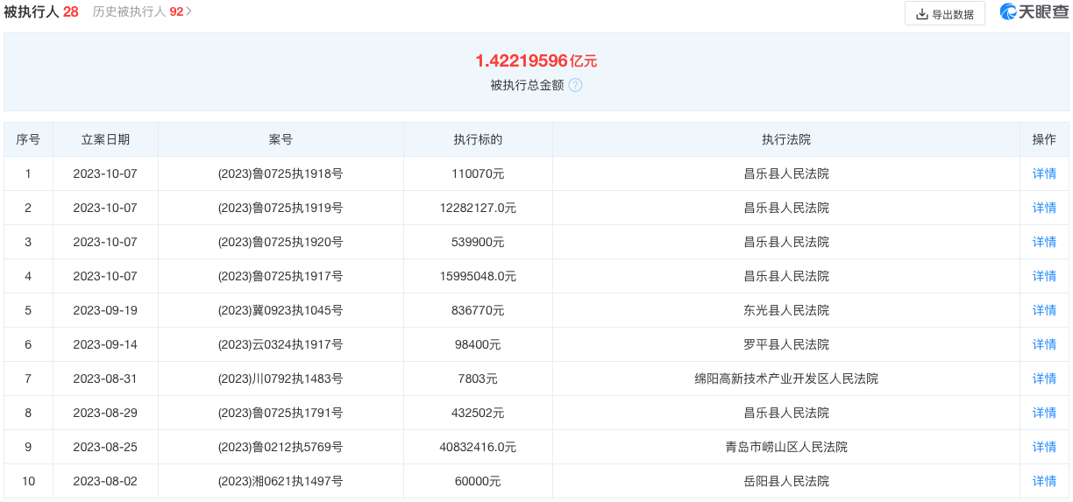Open 详情 for case 鲁0725执1920号
Image resolution: width=1073 pixels, height=502 pixels.
(1044, 242)
